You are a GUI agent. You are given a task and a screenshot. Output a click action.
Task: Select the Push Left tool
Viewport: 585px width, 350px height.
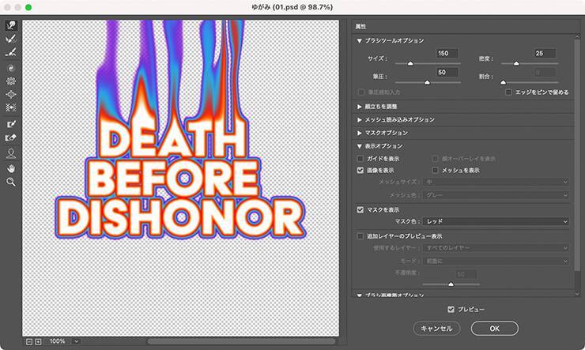tap(11, 107)
